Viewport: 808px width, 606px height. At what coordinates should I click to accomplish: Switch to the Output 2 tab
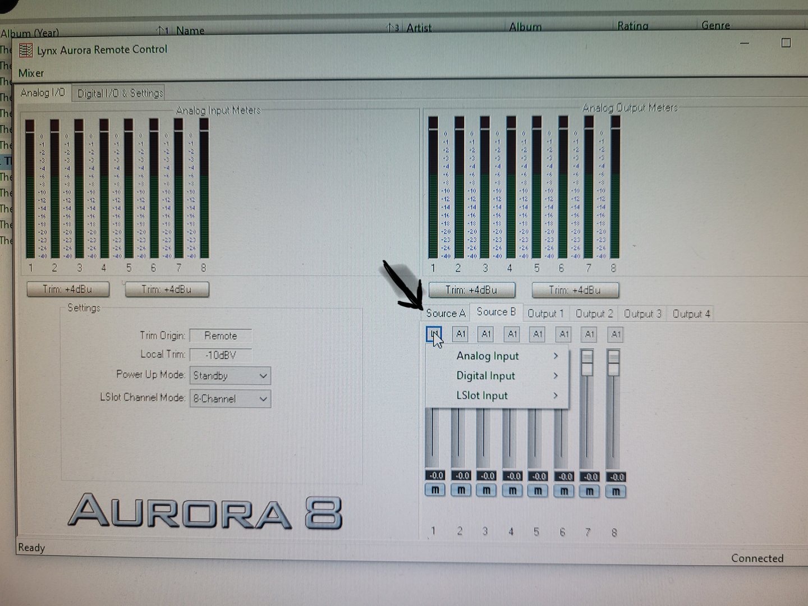coord(594,314)
